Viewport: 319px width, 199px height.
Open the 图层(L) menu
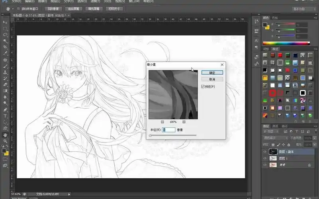(55, 2)
